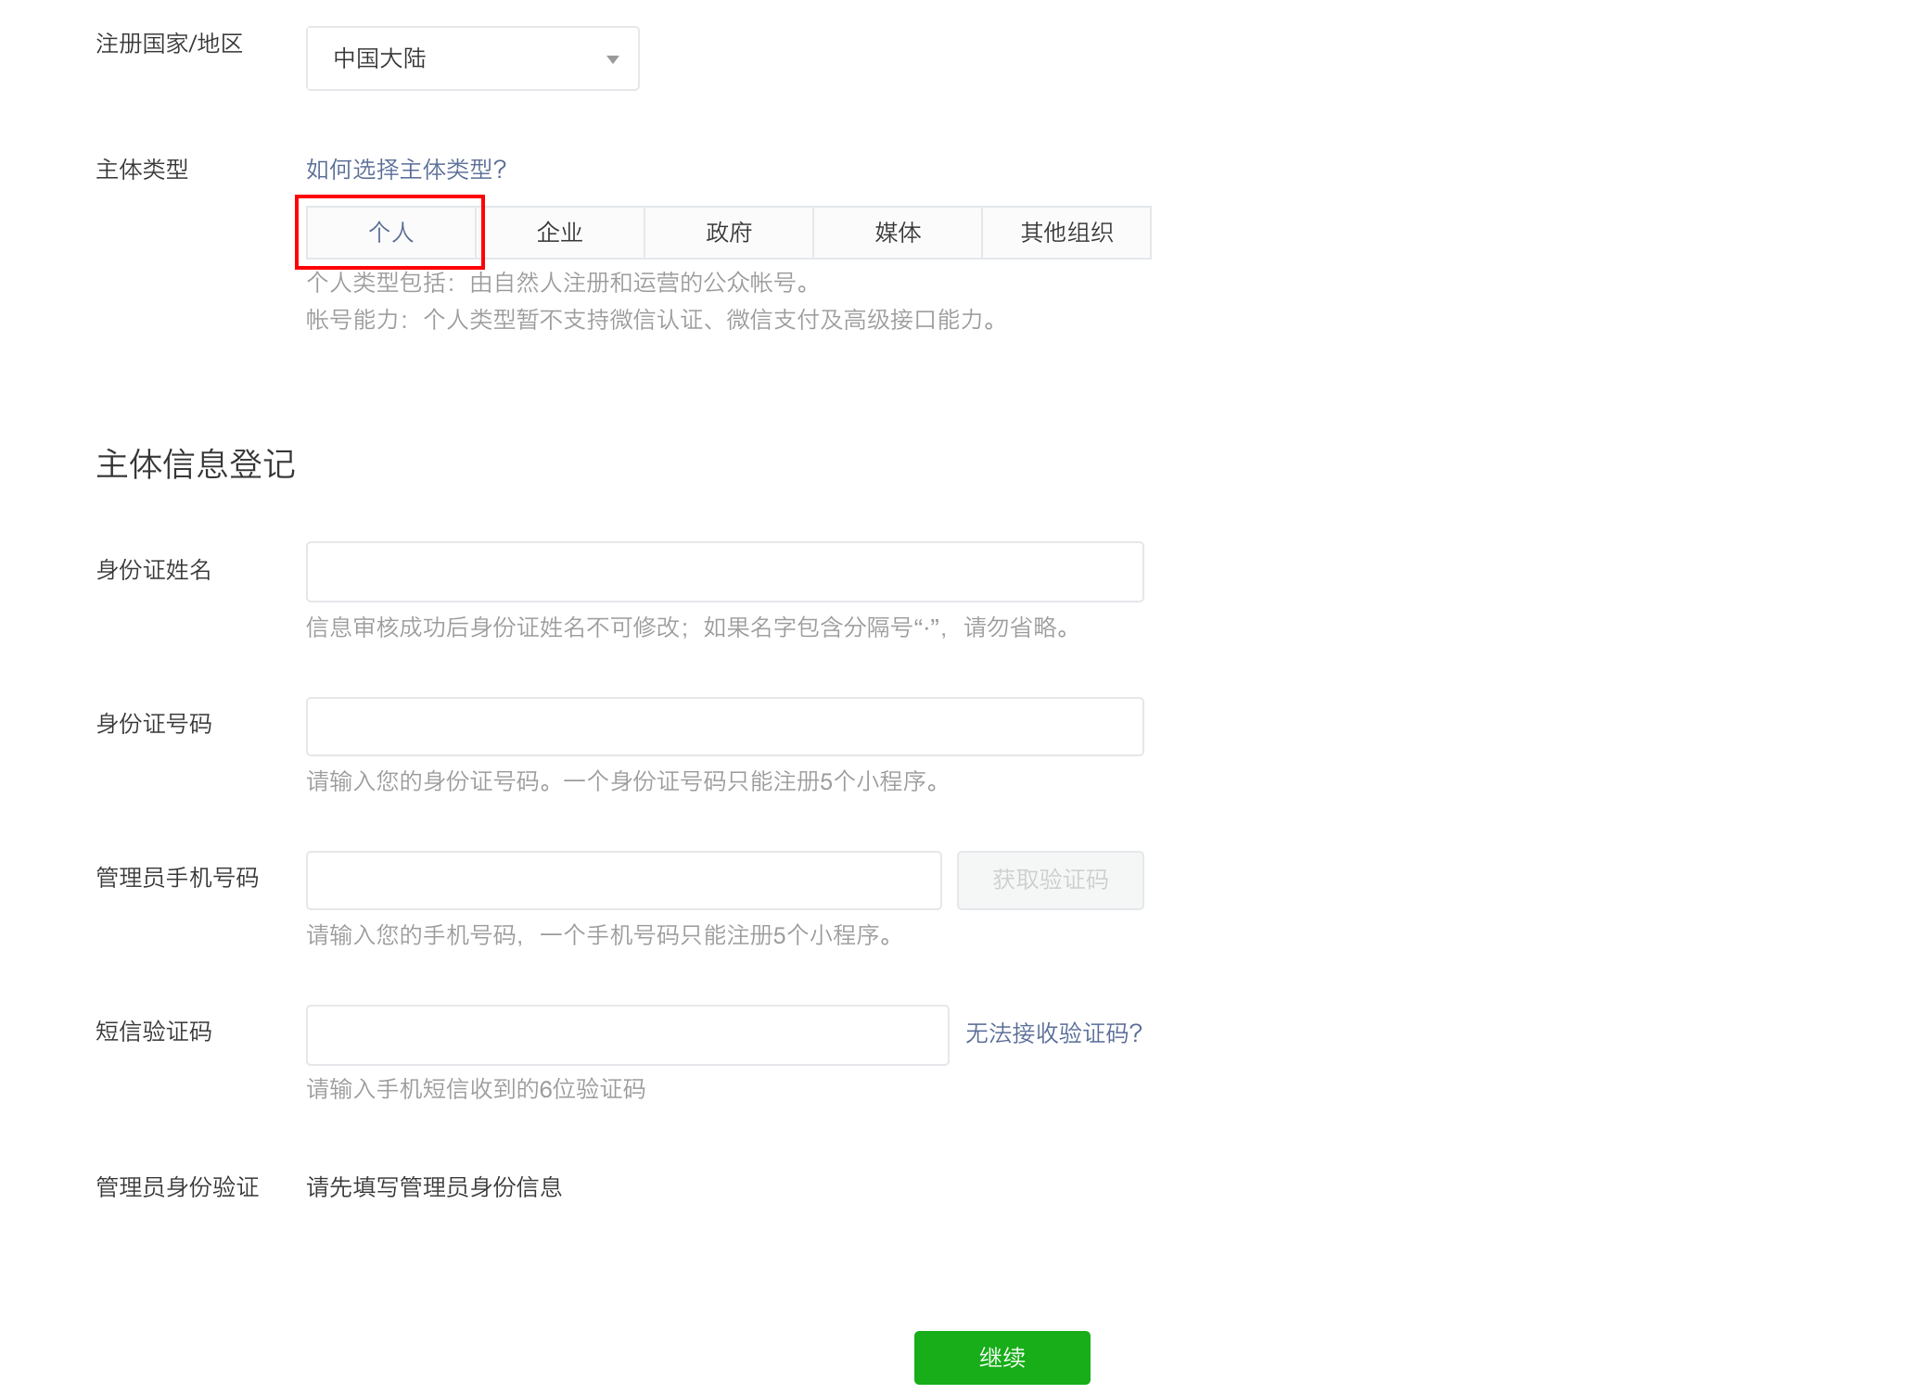The height and width of the screenshot is (1394, 1914).
Task: Click the 管理员手机号码 input field
Action: 623,880
